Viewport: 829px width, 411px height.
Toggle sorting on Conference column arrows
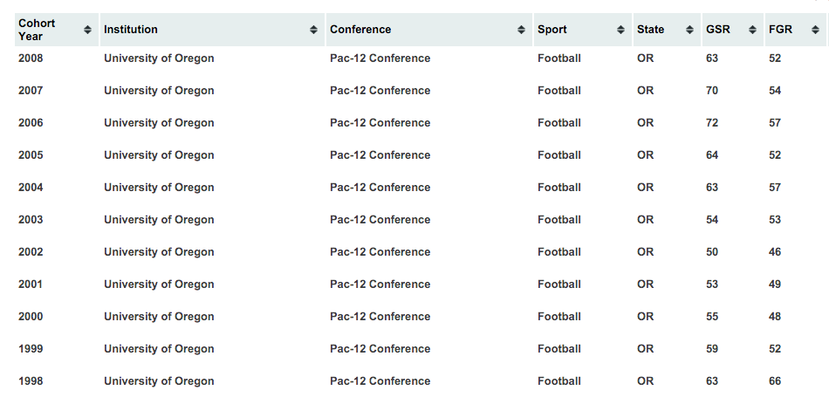click(521, 30)
